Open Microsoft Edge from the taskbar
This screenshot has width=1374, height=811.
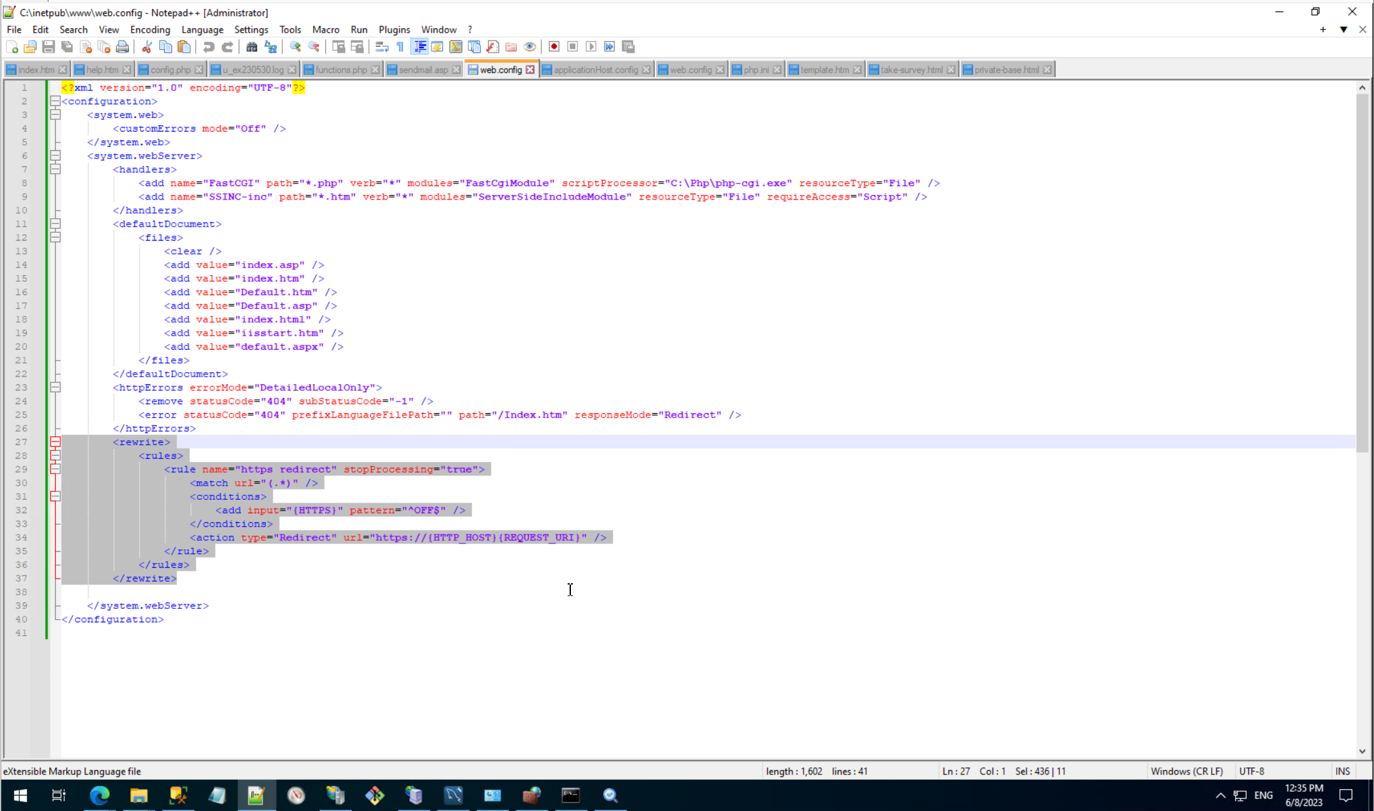[99, 796]
